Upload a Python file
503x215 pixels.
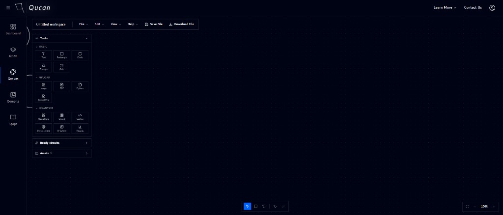(x=80, y=86)
